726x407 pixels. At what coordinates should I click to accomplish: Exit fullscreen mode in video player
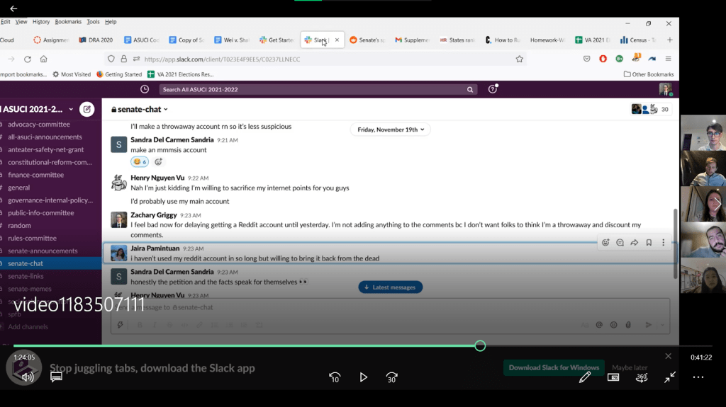coord(670,377)
